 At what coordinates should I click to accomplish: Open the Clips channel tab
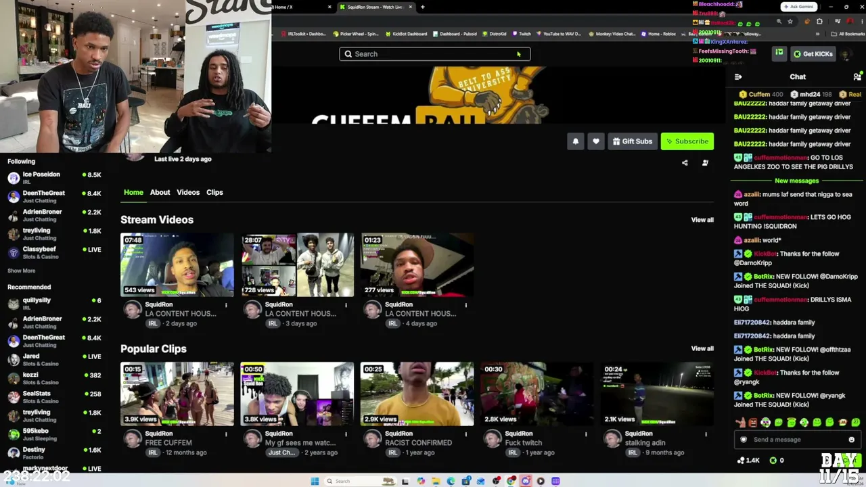214,192
